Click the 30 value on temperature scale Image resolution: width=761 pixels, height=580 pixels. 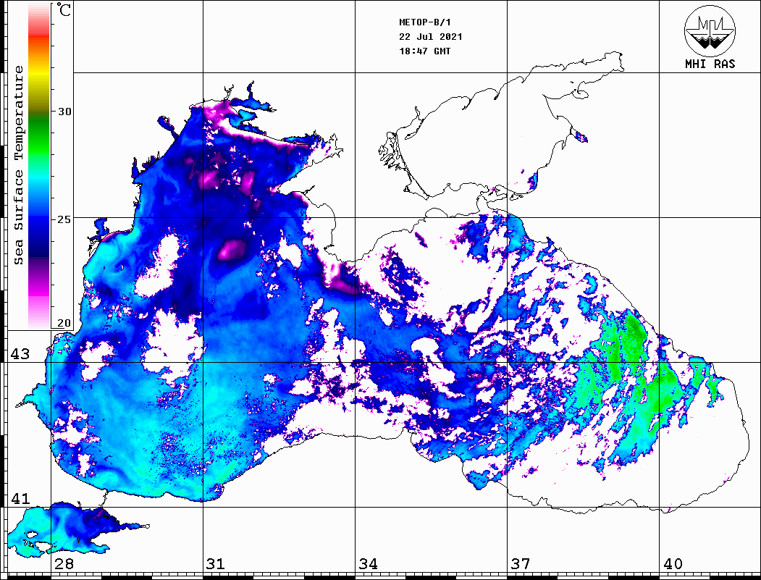pos(64,112)
